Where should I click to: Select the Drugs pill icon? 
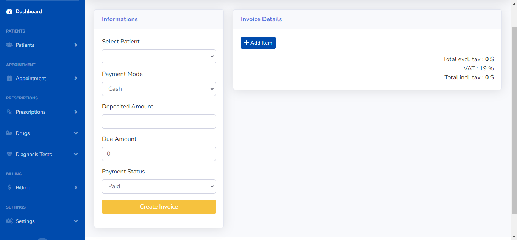tap(9, 133)
